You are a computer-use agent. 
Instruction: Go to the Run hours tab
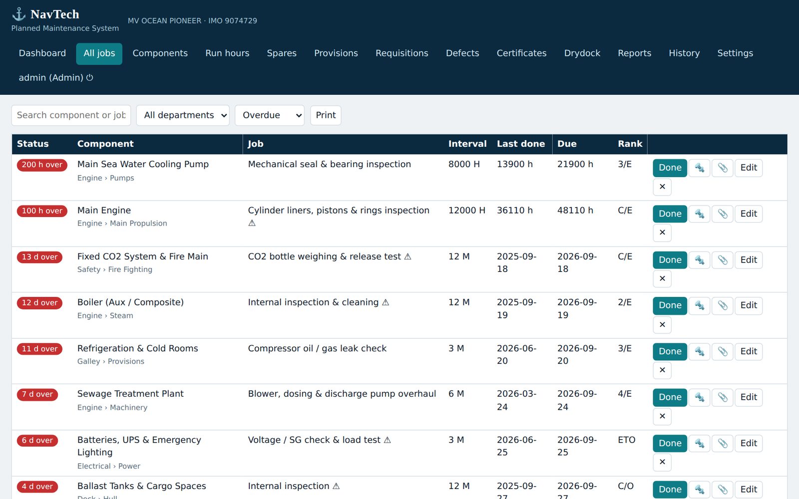pyautogui.click(x=227, y=53)
